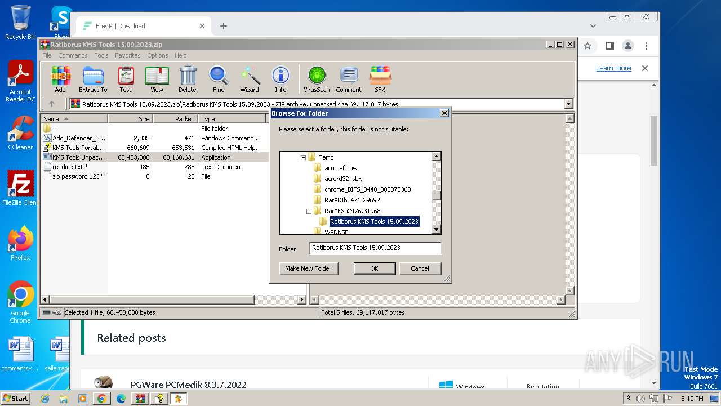This screenshot has width=721, height=406.
Task: Select Ratiborus KMS Tools 15.09.2023 folder in tree
Action: click(374, 222)
